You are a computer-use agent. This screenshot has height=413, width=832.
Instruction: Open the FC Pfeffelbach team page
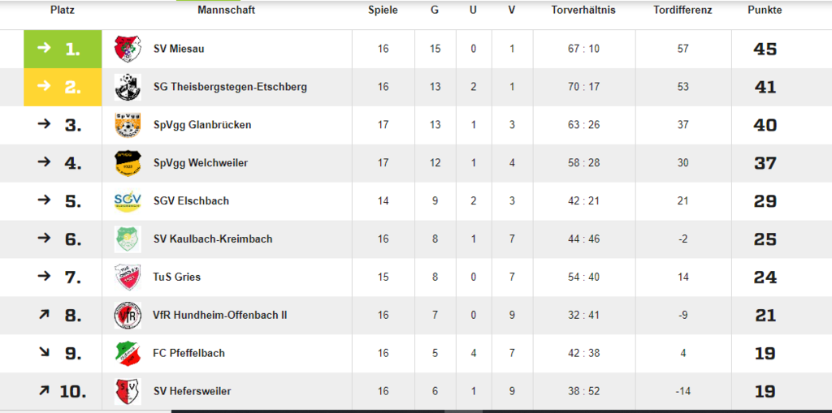click(x=189, y=353)
